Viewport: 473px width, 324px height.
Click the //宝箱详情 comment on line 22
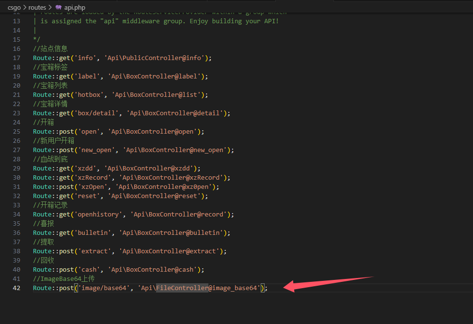(x=50, y=104)
